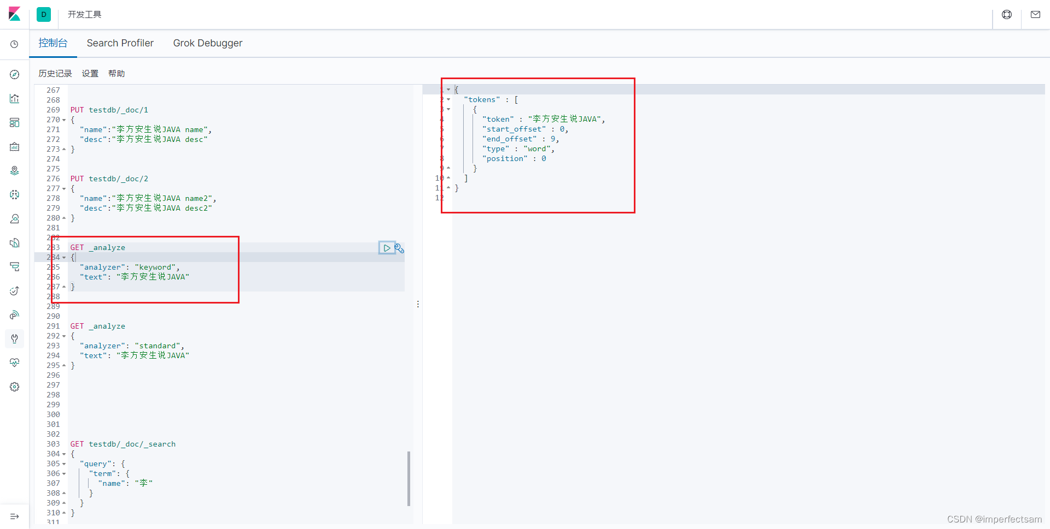Click the green D space avatar
The width and height of the screenshot is (1050, 529).
(x=44, y=15)
